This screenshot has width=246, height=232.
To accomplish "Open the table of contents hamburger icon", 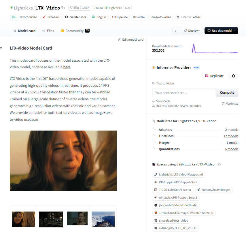I will click(x=1, y=48).
